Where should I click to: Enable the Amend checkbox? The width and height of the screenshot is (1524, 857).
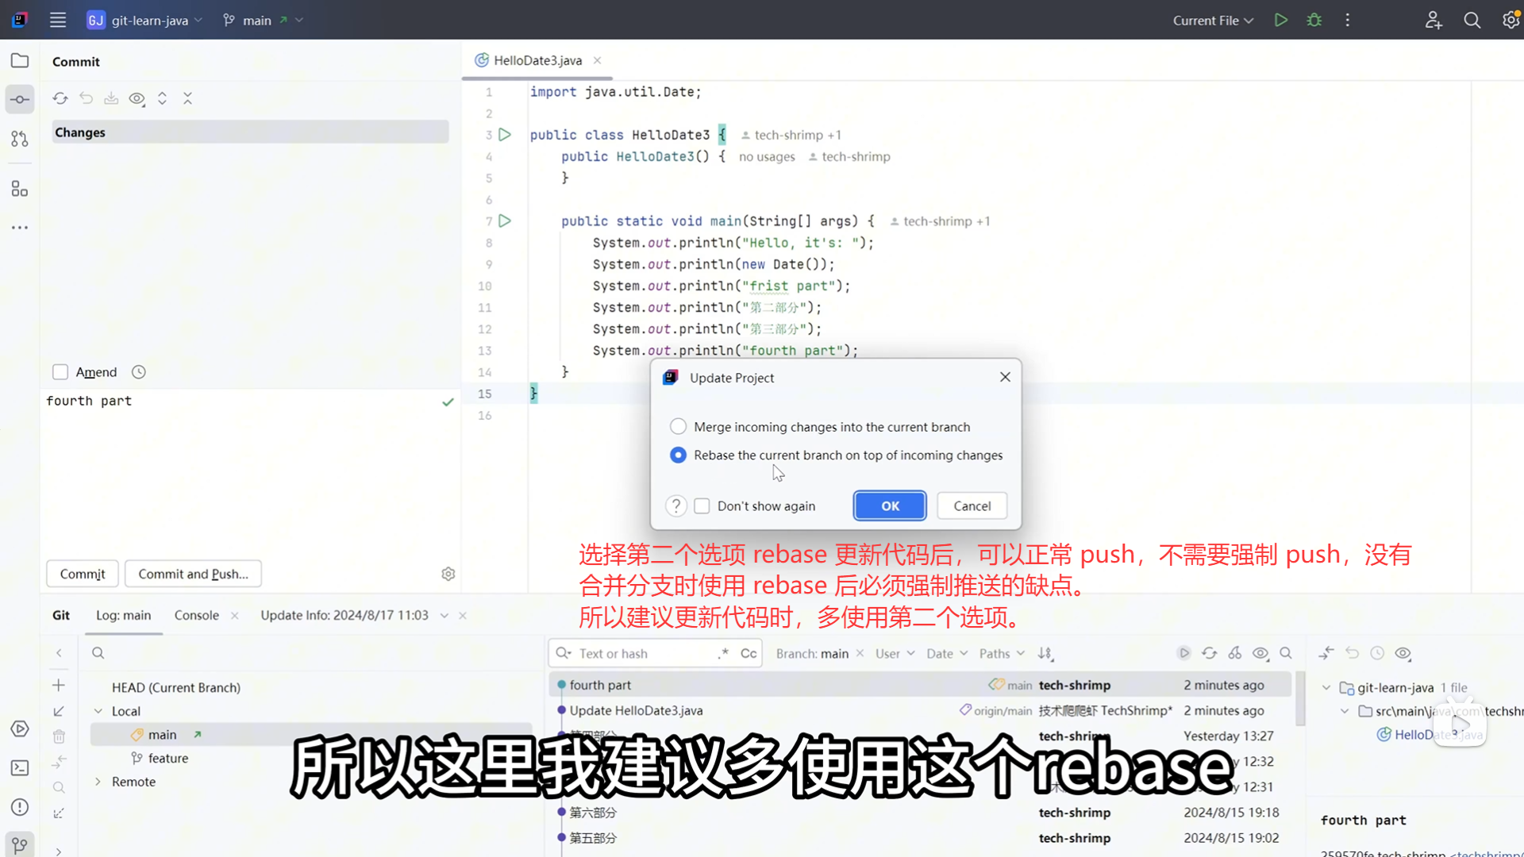(60, 372)
